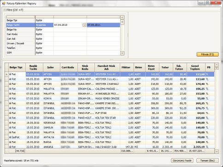
Task: Click the filter list scroll-down arrow
Action: point(122,53)
